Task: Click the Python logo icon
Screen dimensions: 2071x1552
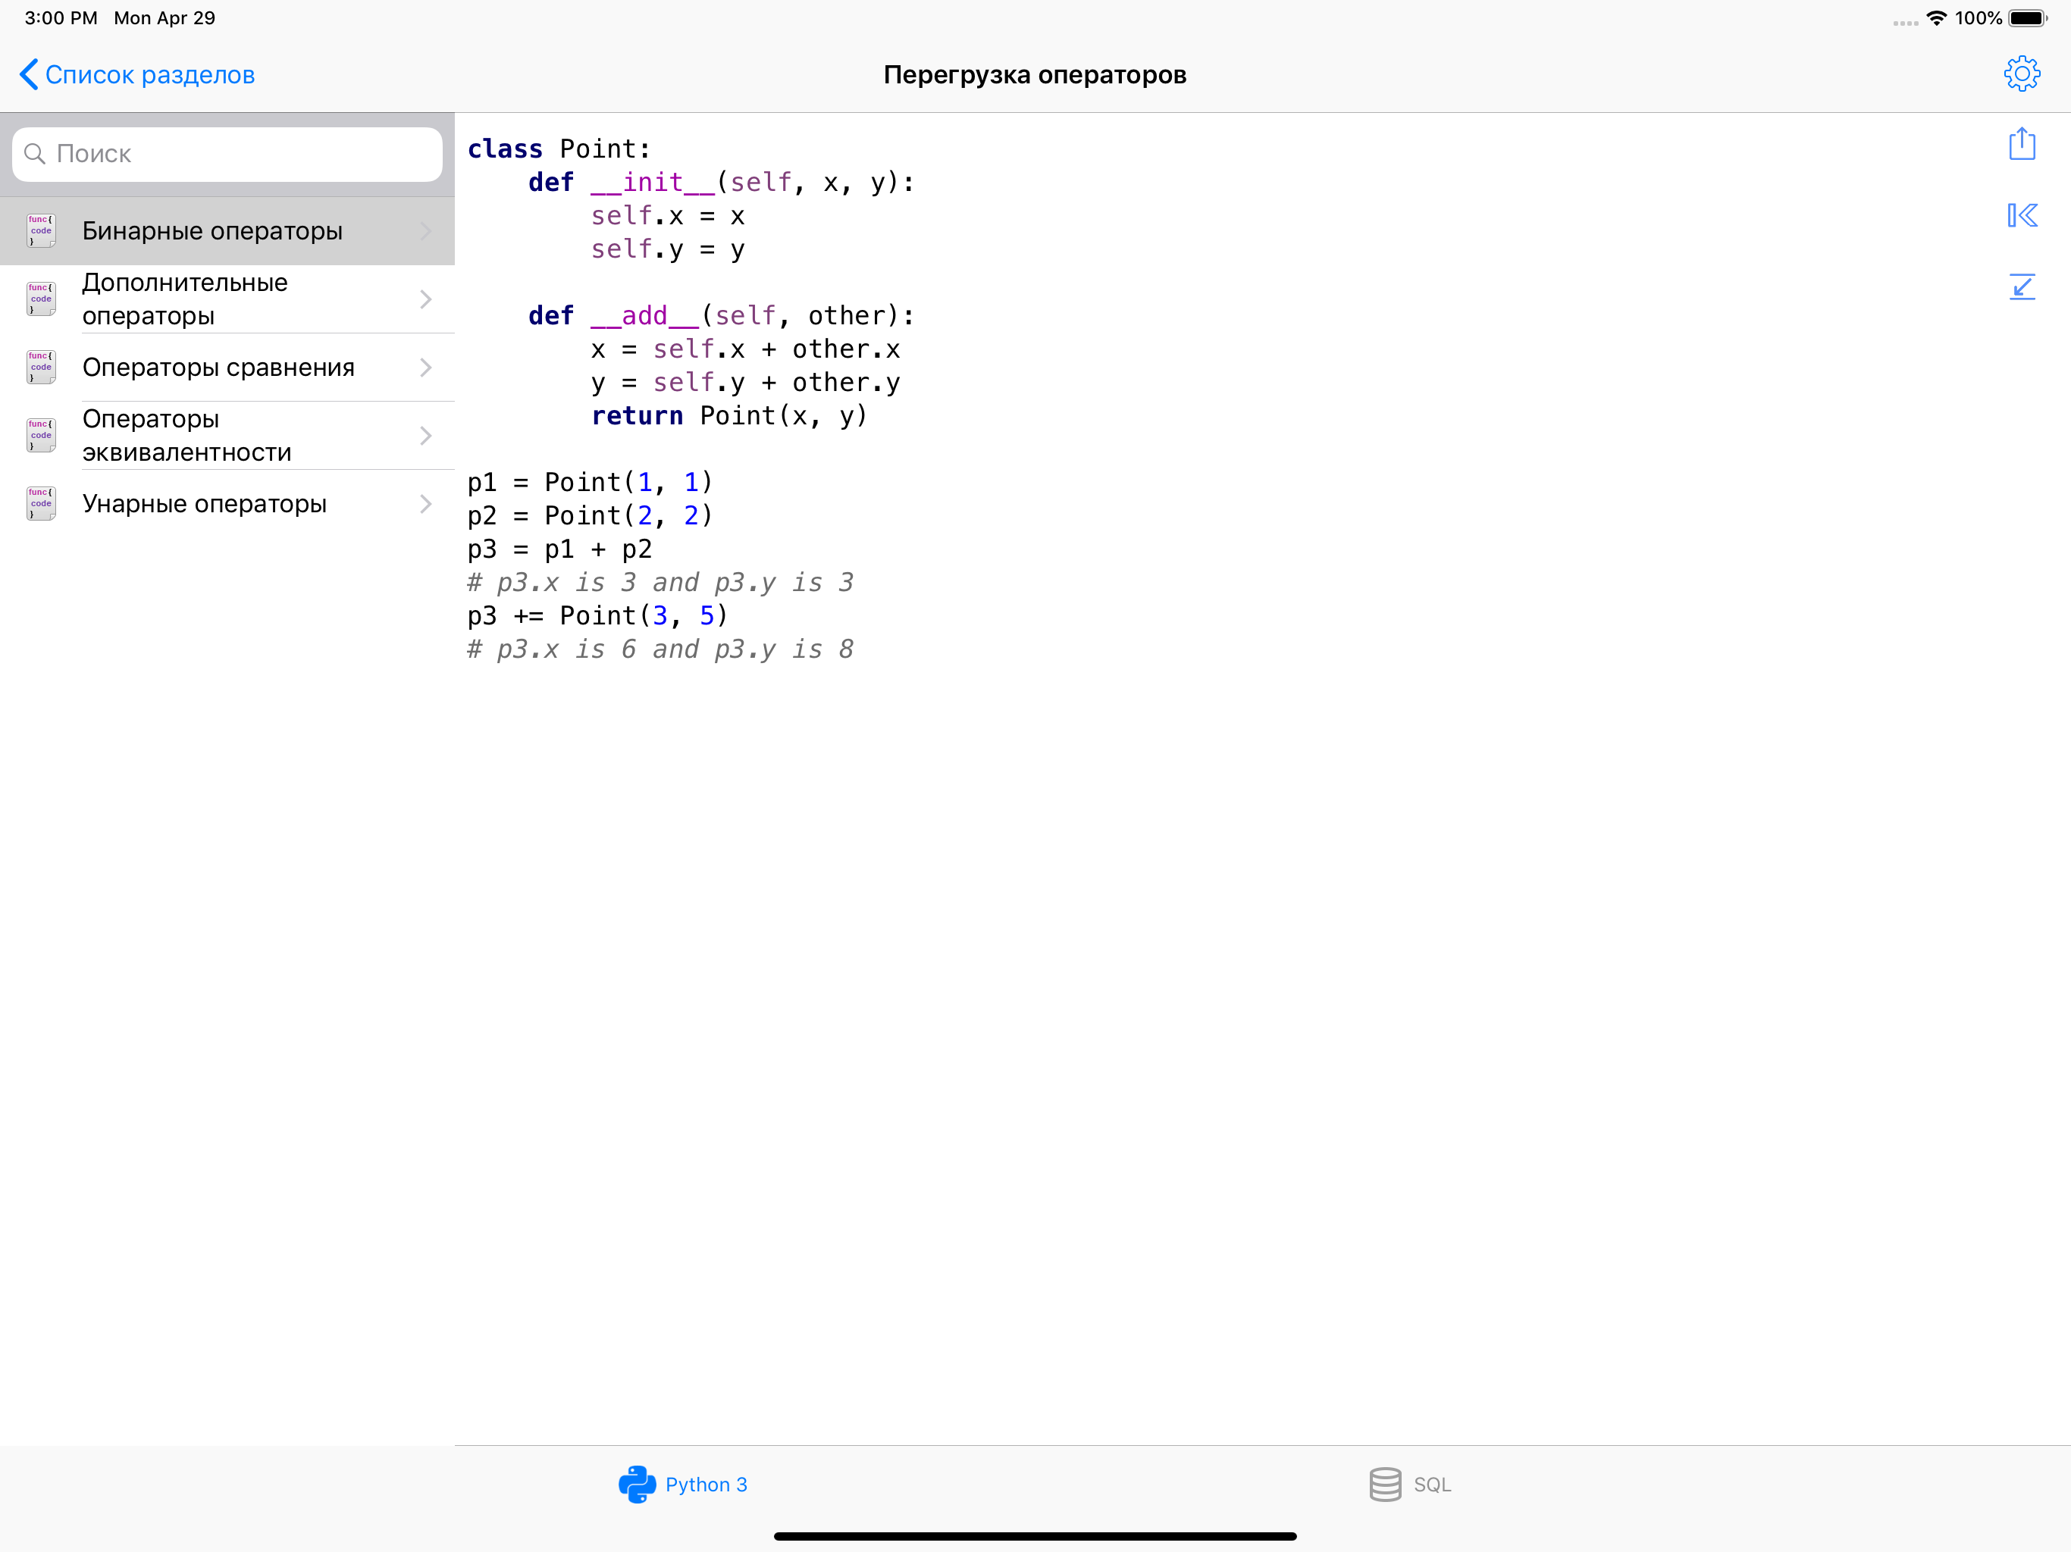Action: tap(637, 1484)
